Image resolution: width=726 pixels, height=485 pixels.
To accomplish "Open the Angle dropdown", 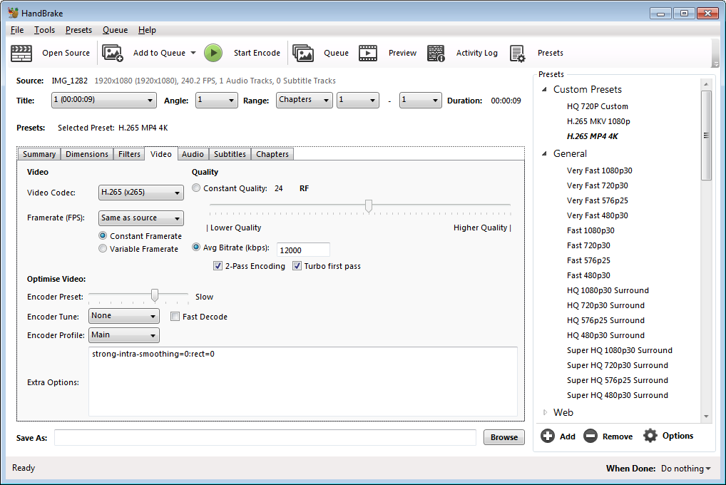I will [216, 100].
